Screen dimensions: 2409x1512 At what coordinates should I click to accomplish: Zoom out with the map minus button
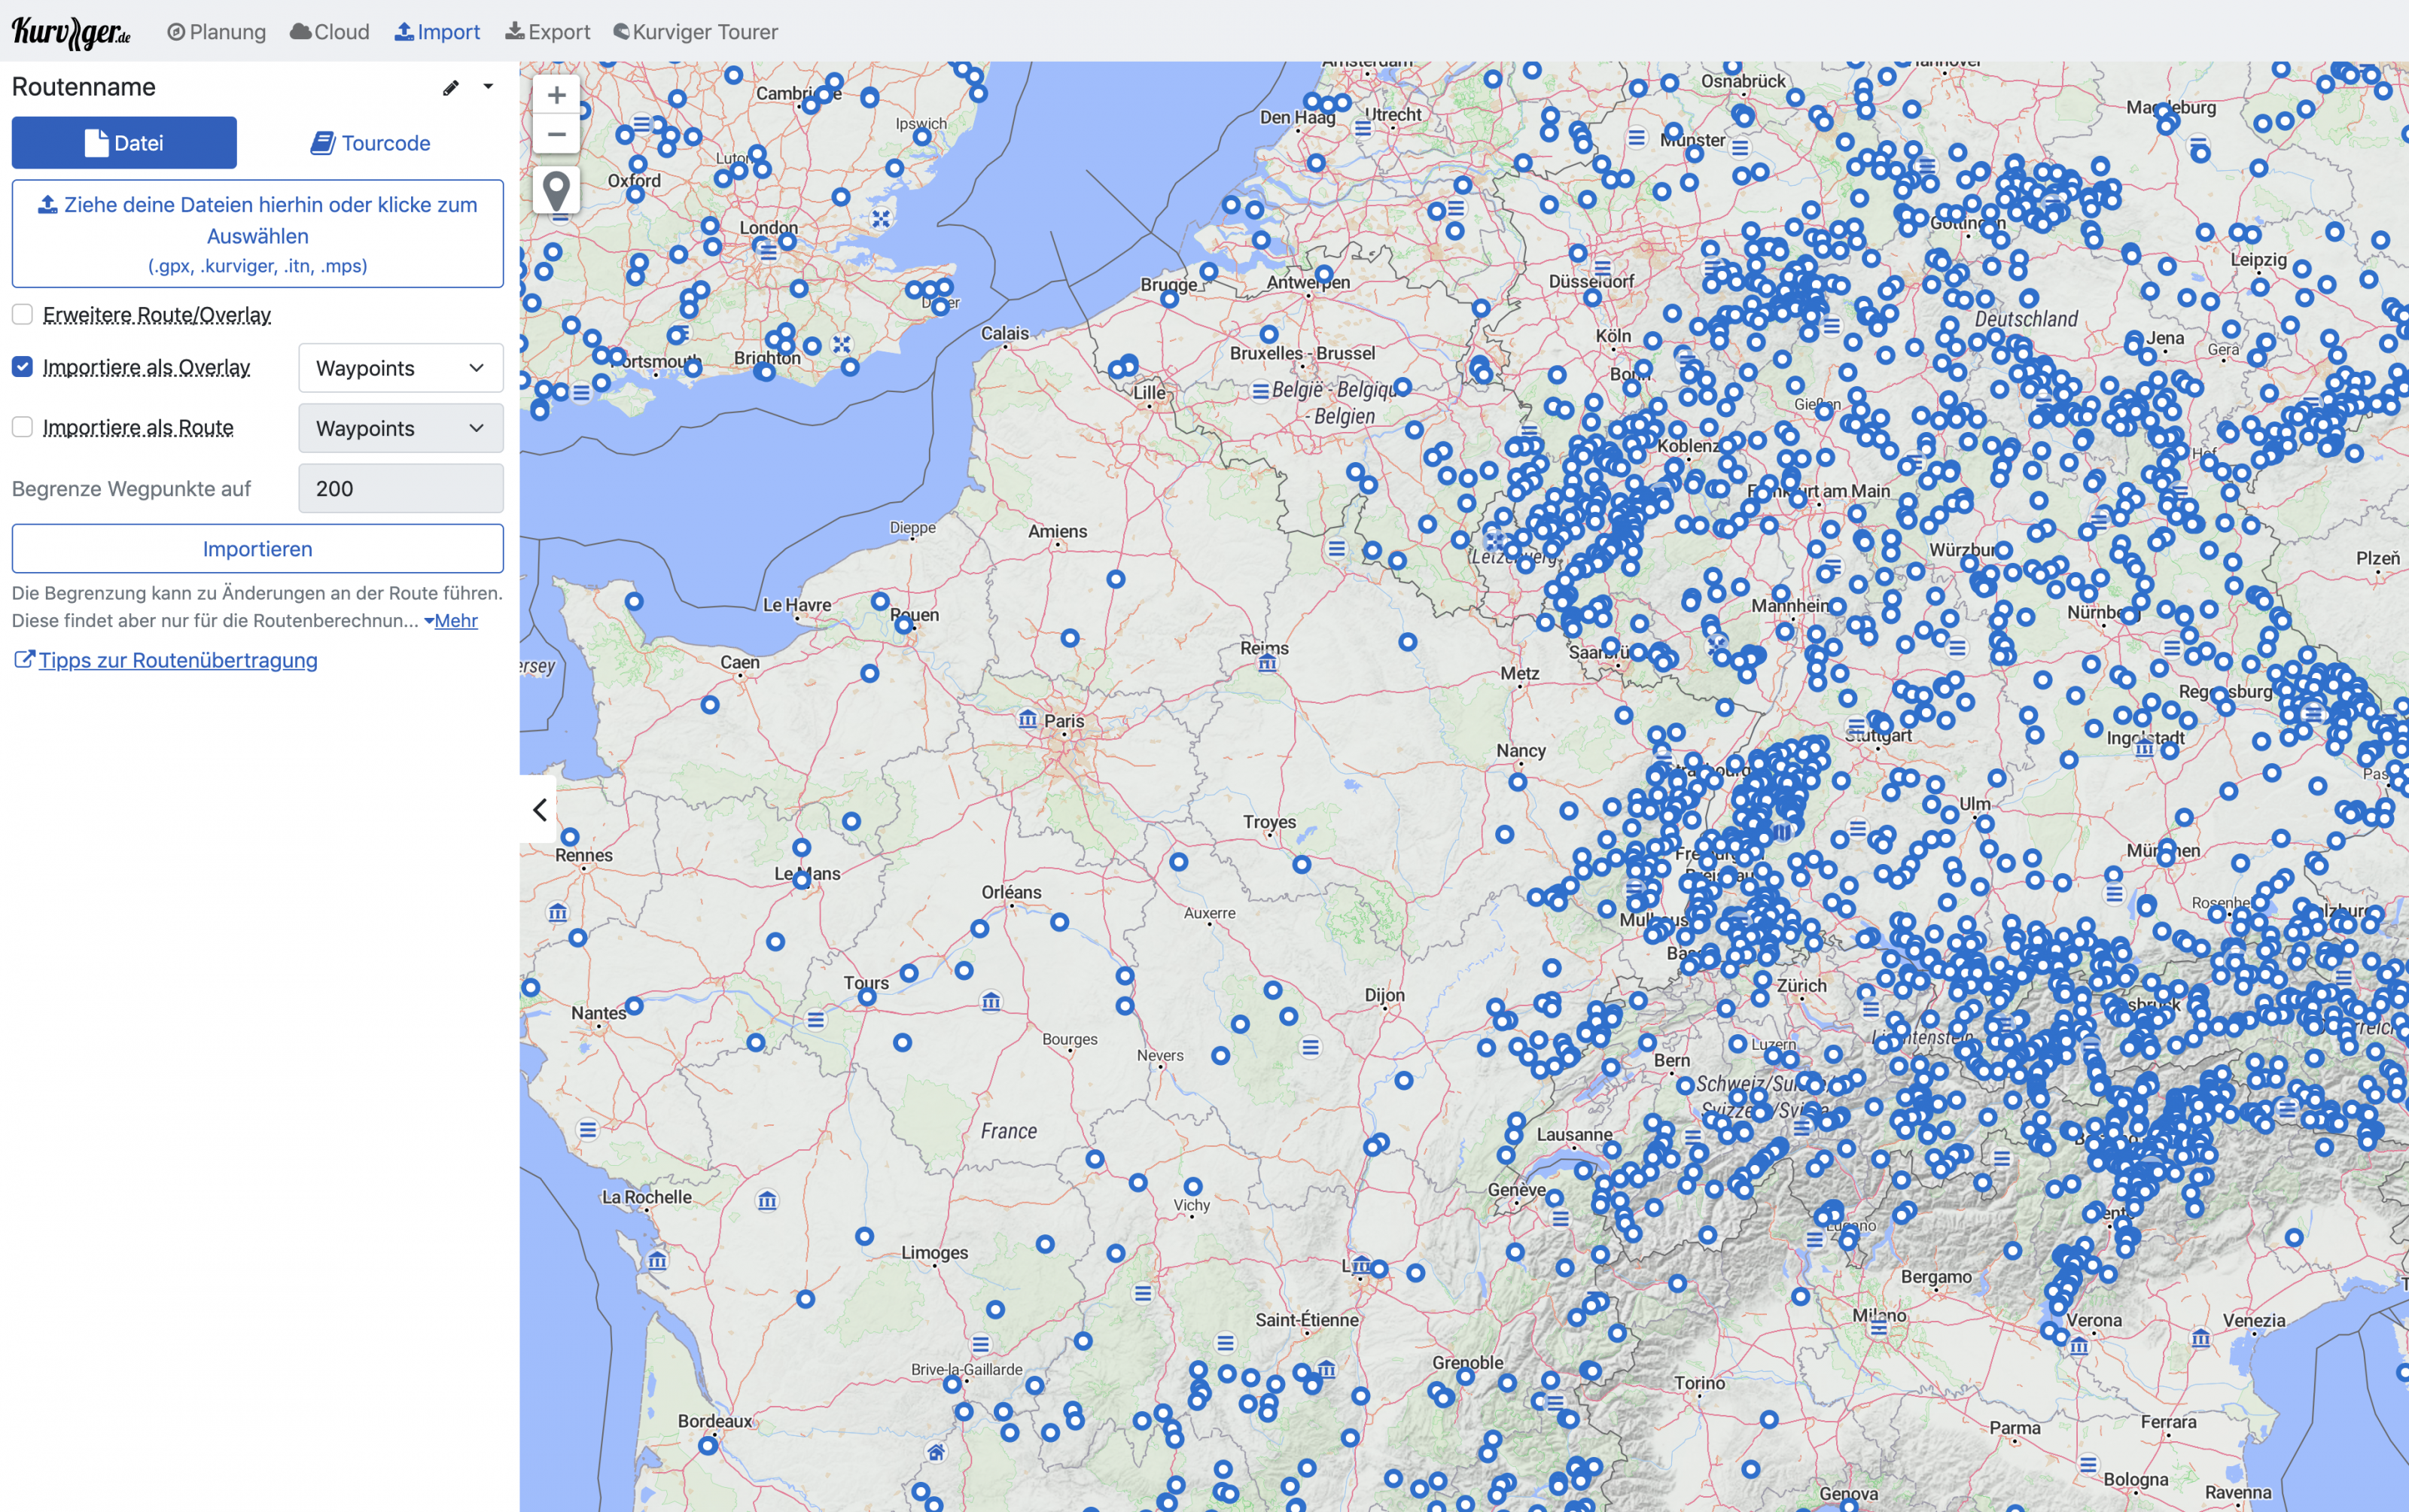click(556, 134)
